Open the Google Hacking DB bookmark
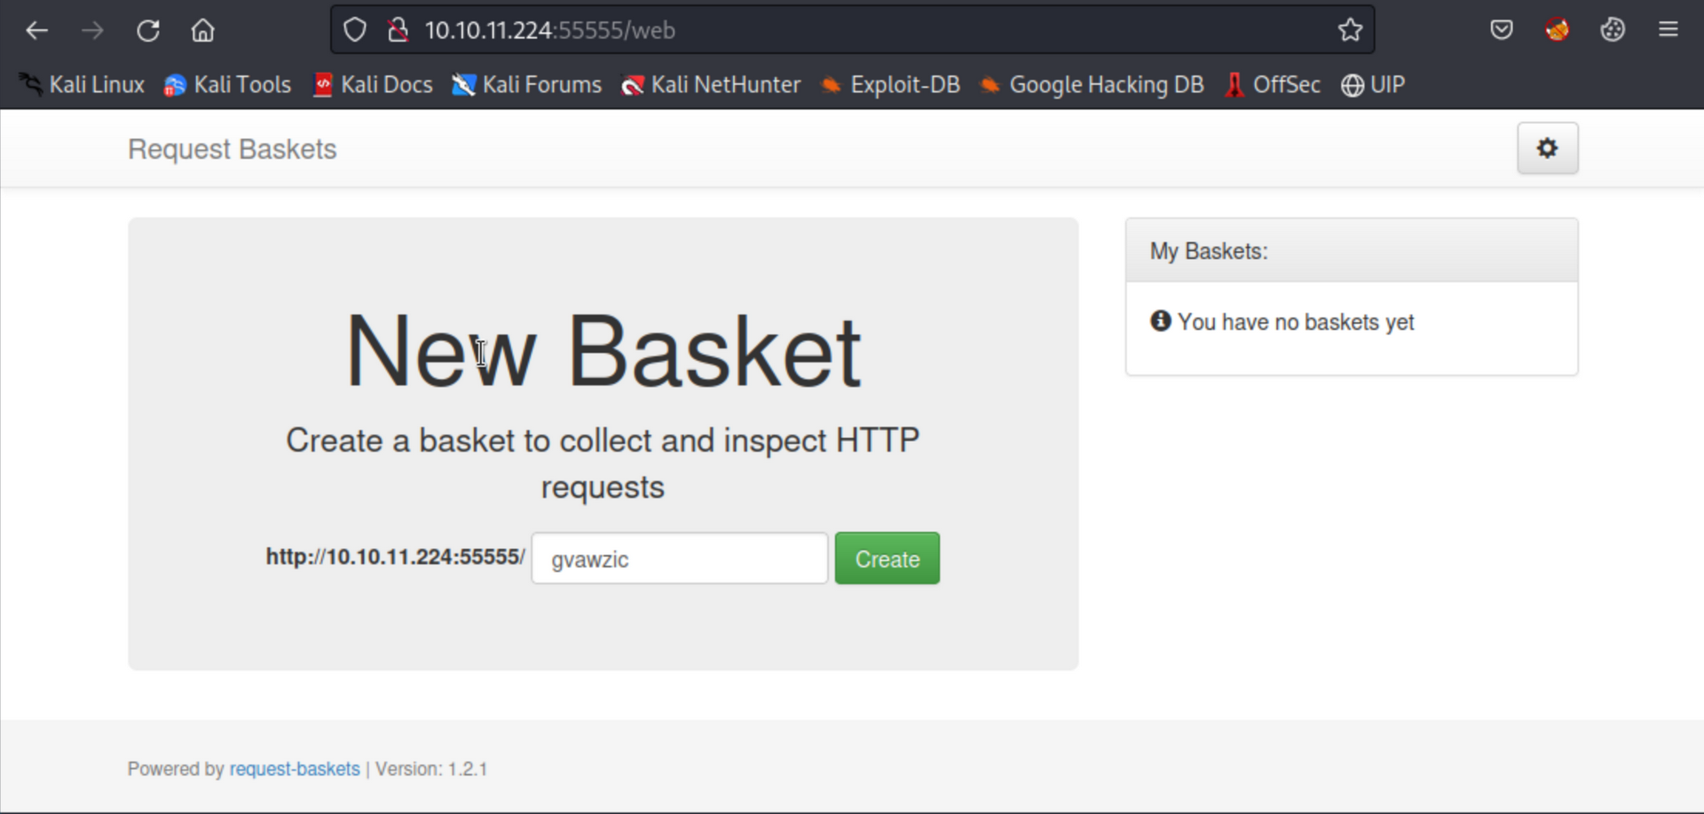Viewport: 1704px width, 814px height. pyautogui.click(x=1093, y=85)
